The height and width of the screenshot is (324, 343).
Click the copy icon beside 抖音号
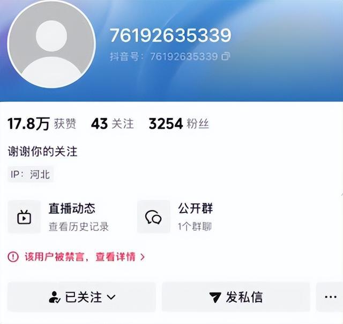pos(226,56)
